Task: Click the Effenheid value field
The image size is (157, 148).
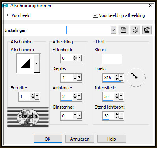Action: 67,58
